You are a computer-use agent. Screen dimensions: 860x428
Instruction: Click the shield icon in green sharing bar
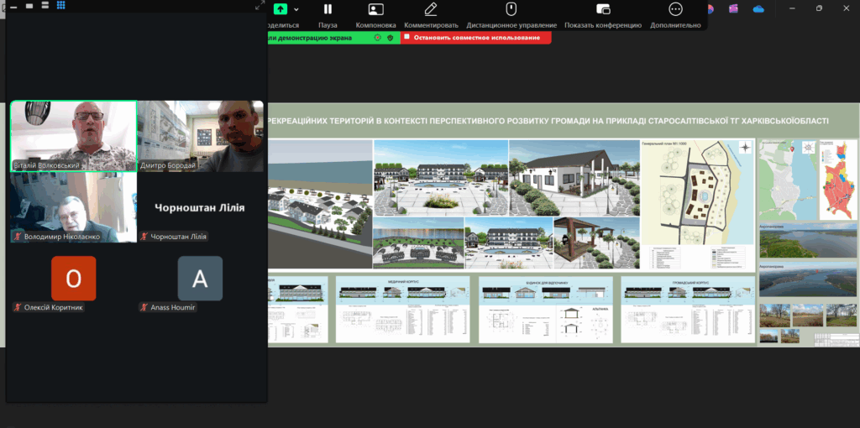tap(390, 38)
